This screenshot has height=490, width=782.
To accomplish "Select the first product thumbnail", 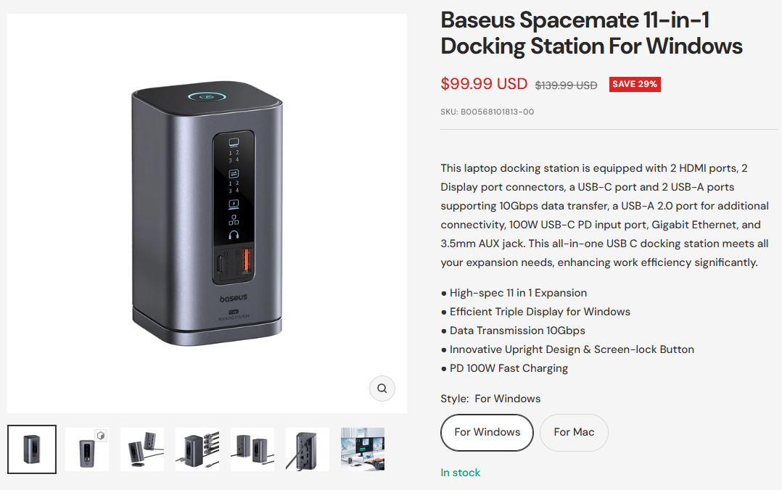I will (x=32, y=449).
